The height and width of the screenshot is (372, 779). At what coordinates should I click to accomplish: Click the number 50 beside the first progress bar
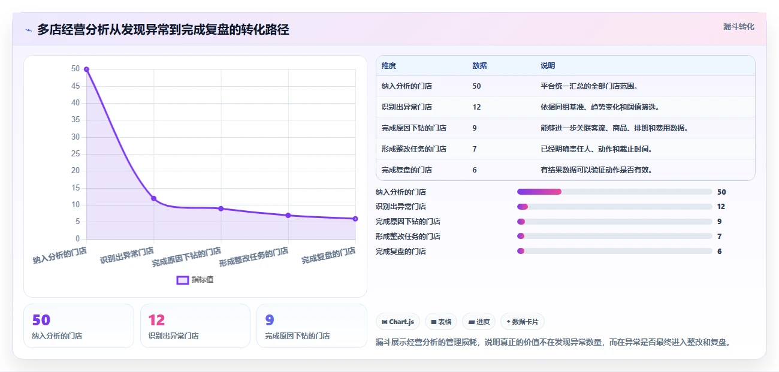click(721, 192)
